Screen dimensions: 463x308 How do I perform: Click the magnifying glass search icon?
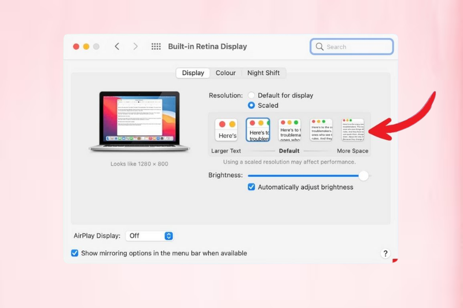coord(319,47)
